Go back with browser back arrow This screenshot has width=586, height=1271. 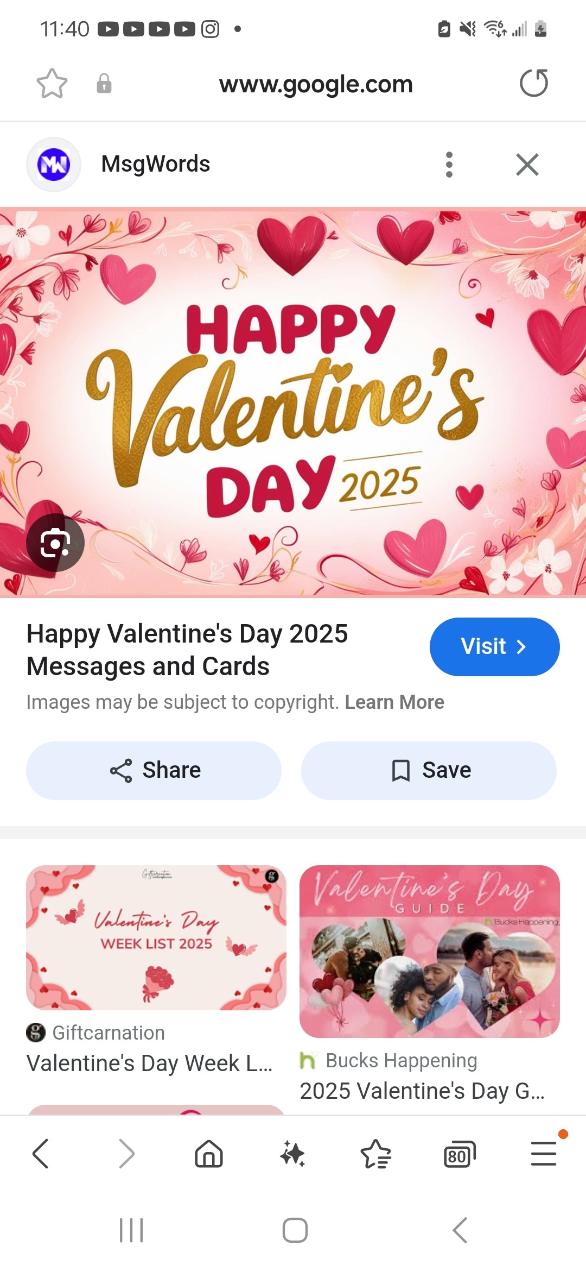tap(41, 1154)
